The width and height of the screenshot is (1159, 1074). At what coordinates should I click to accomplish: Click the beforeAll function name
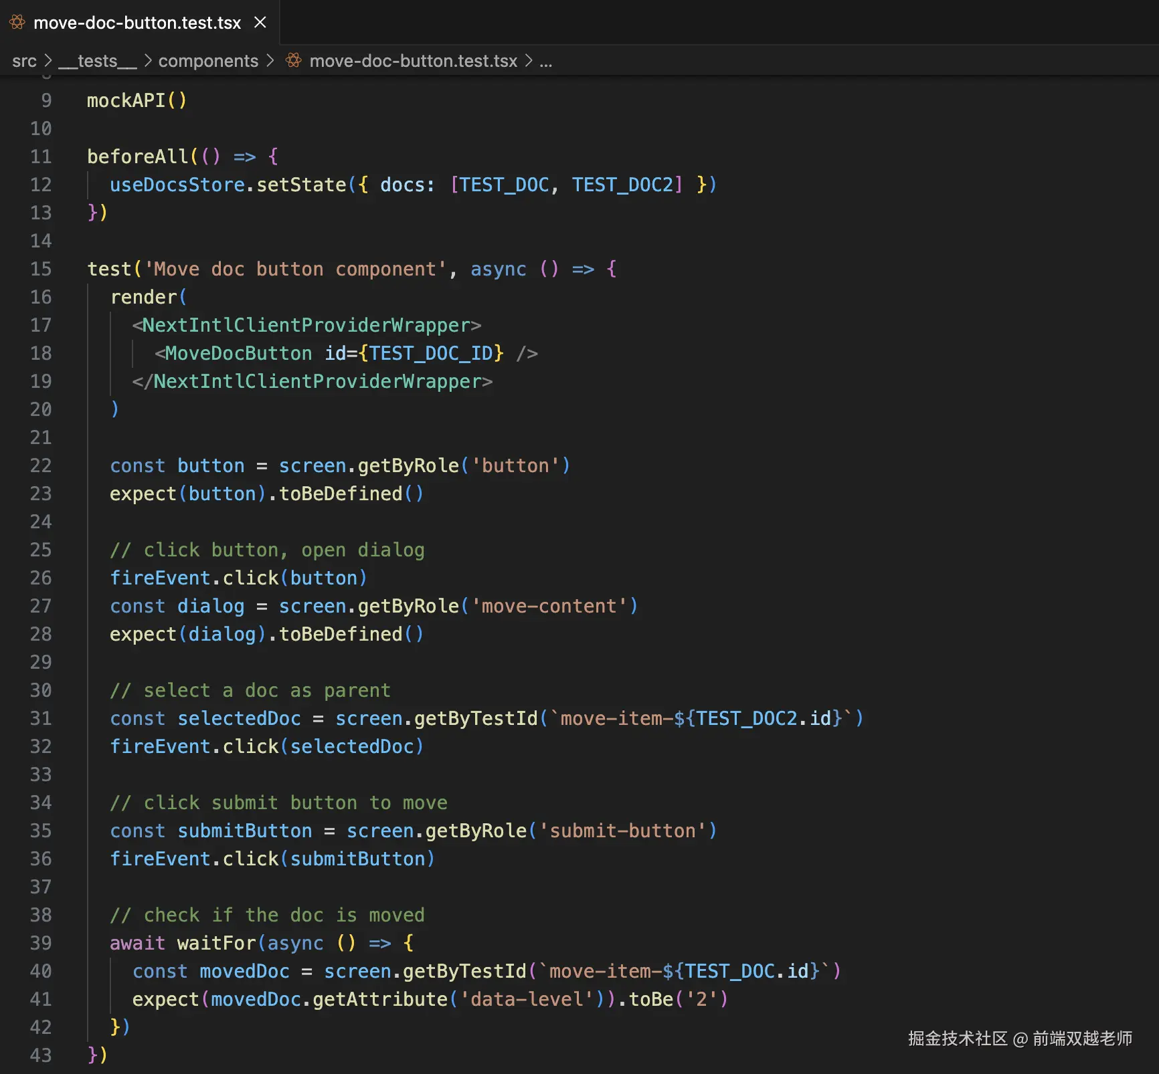click(138, 156)
